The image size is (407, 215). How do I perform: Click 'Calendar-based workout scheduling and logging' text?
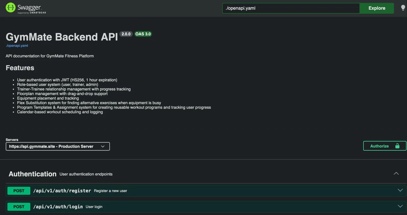pos(60,112)
